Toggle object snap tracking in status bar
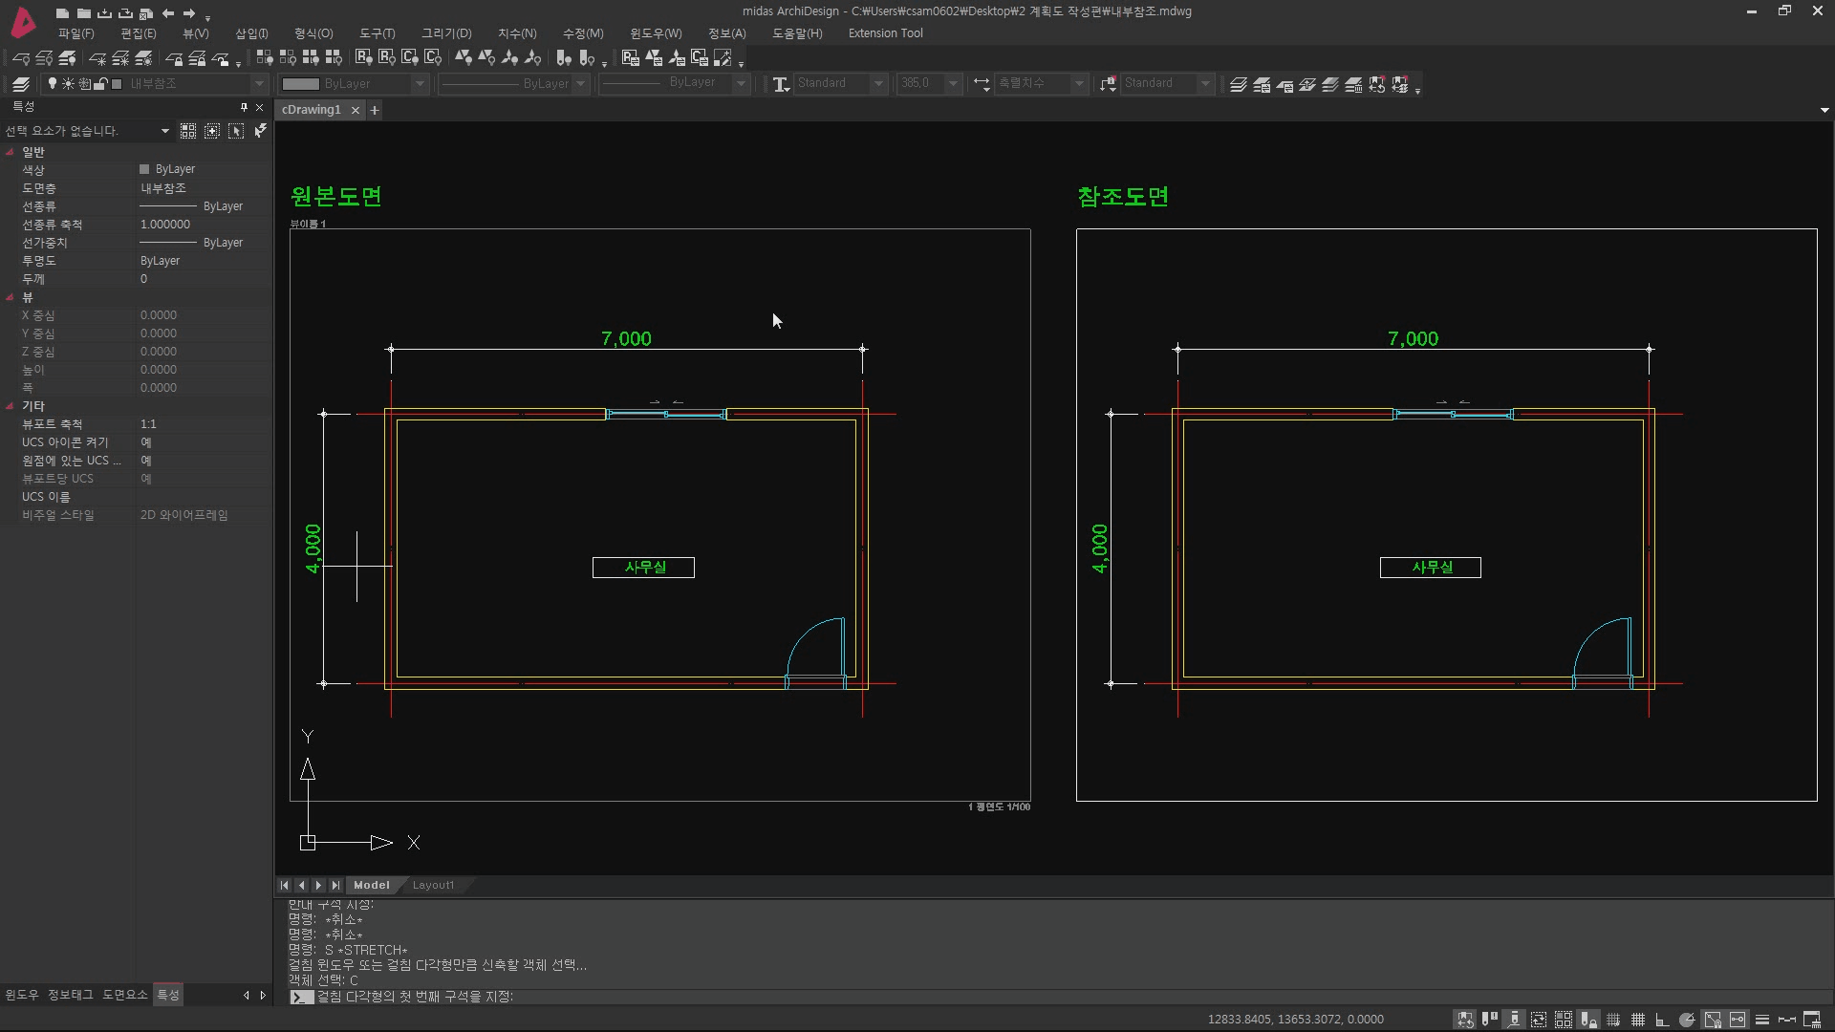This screenshot has height=1032, width=1835. click(1738, 1020)
